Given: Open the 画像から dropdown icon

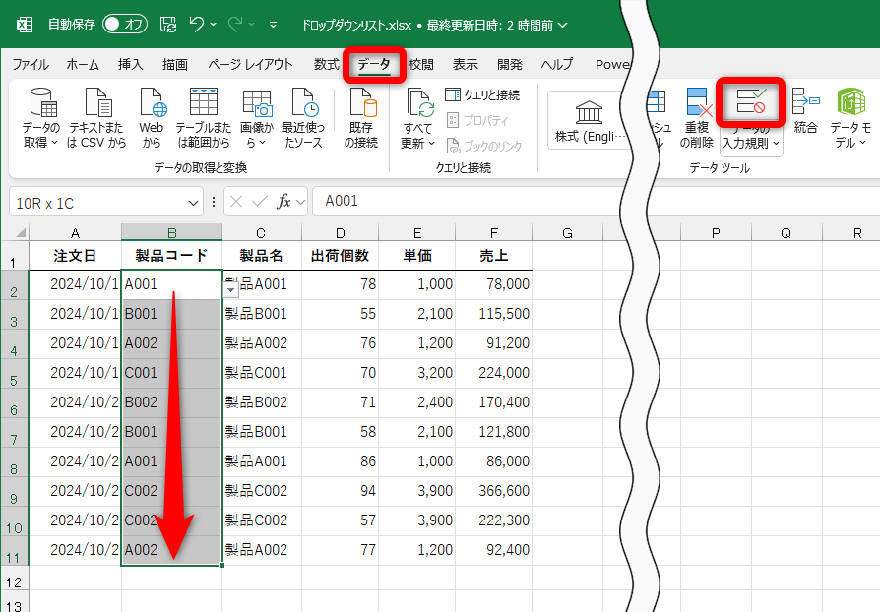Looking at the screenshot, I should pyautogui.click(x=257, y=103).
